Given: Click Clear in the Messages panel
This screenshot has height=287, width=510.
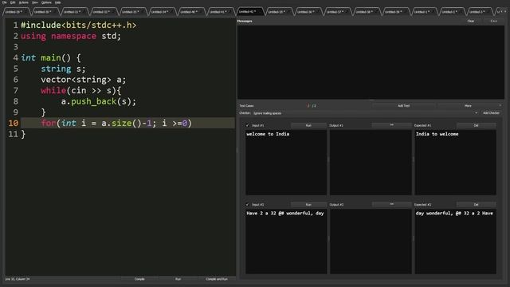Looking at the screenshot, I should tap(470, 21).
